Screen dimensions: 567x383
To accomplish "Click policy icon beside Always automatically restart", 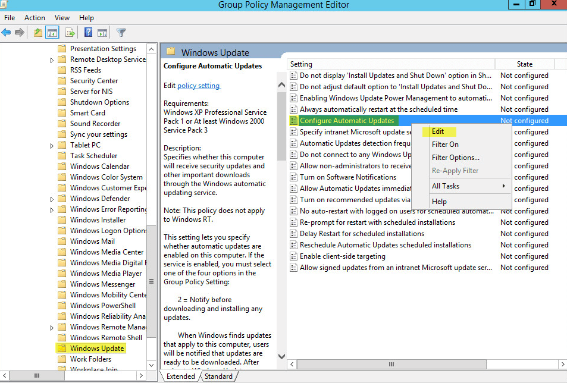I will pyautogui.click(x=294, y=109).
